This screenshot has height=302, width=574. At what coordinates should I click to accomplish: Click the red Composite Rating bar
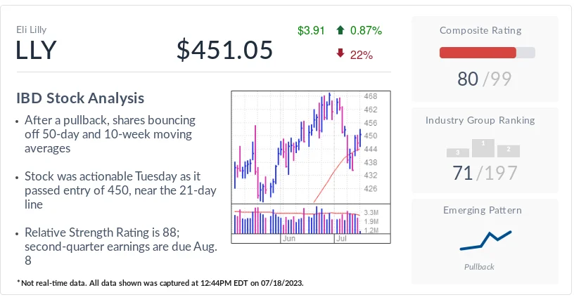pyautogui.click(x=478, y=53)
